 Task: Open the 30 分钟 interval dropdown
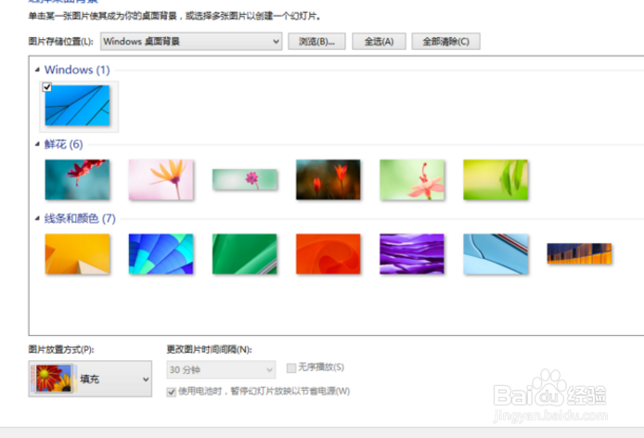coord(221,369)
